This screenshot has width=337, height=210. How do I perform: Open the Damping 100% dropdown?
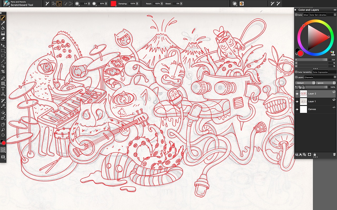pyautogui.click(x=137, y=4)
